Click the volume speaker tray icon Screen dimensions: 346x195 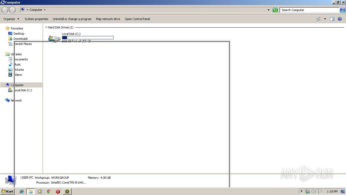(x=314, y=191)
